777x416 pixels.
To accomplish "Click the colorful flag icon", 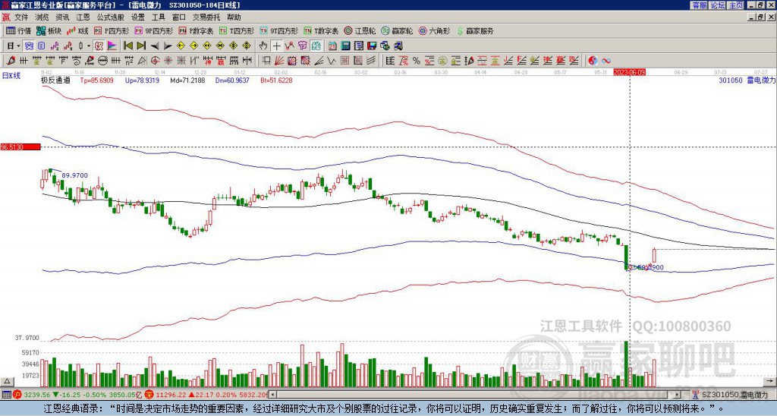I will point(112,46).
